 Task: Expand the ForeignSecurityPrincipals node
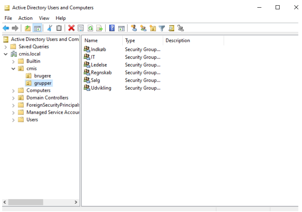[13, 105]
